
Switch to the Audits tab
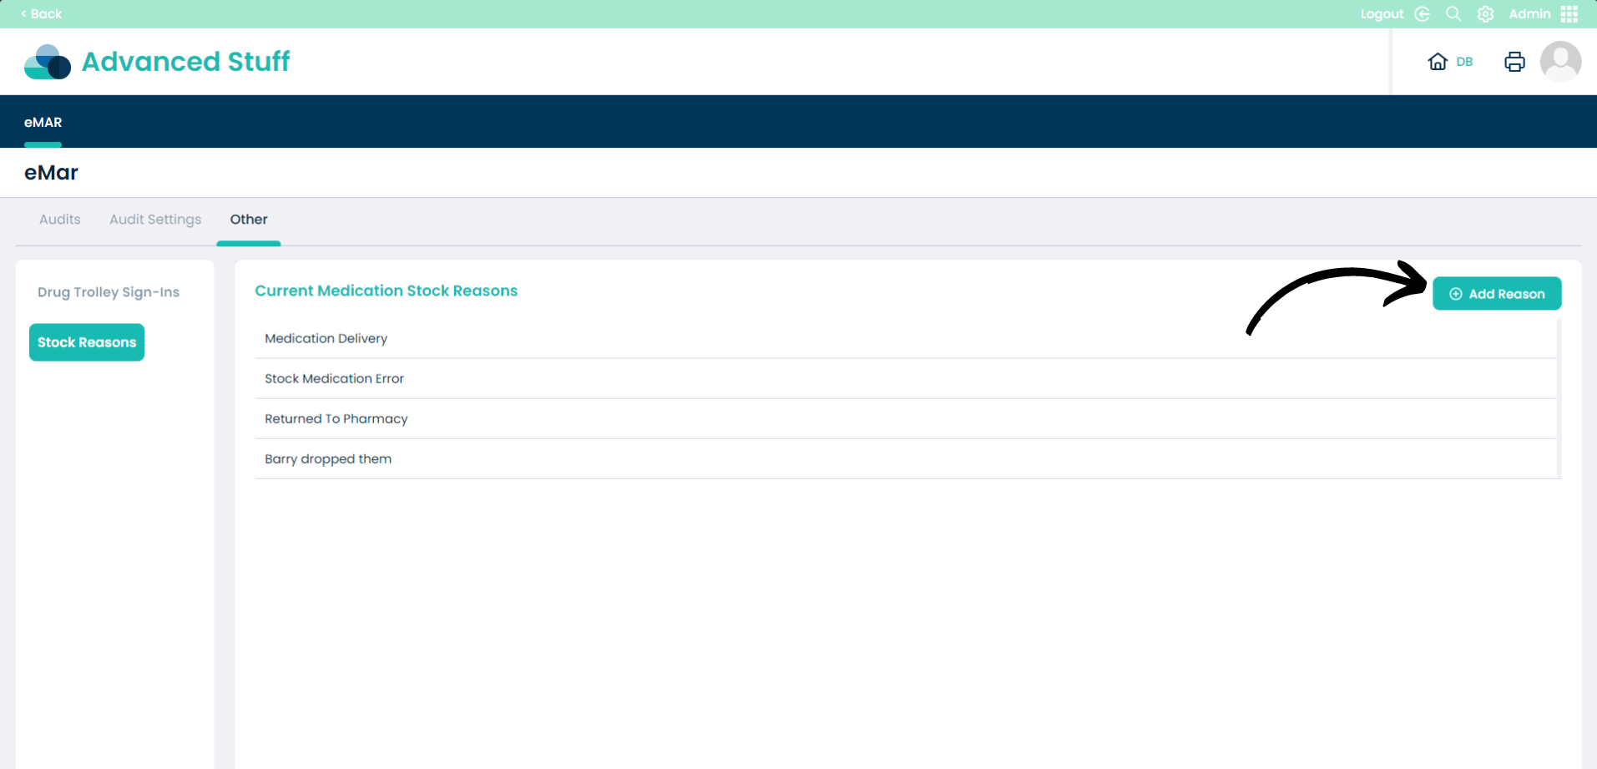pyautogui.click(x=60, y=219)
